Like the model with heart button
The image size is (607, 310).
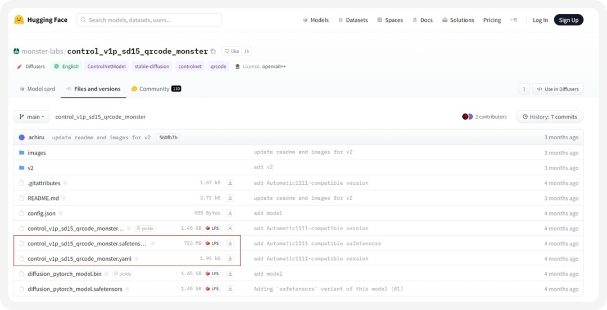[232, 51]
